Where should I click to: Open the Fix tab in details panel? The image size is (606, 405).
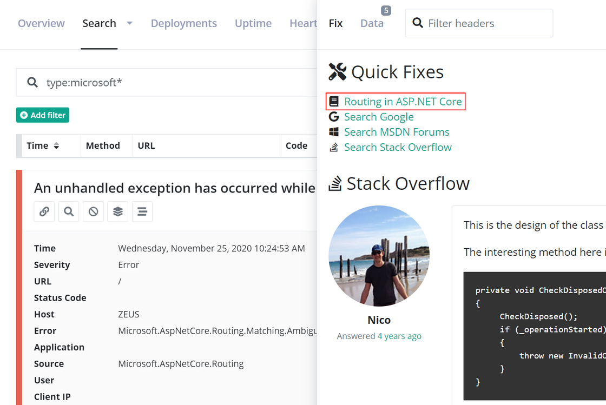pyautogui.click(x=335, y=23)
